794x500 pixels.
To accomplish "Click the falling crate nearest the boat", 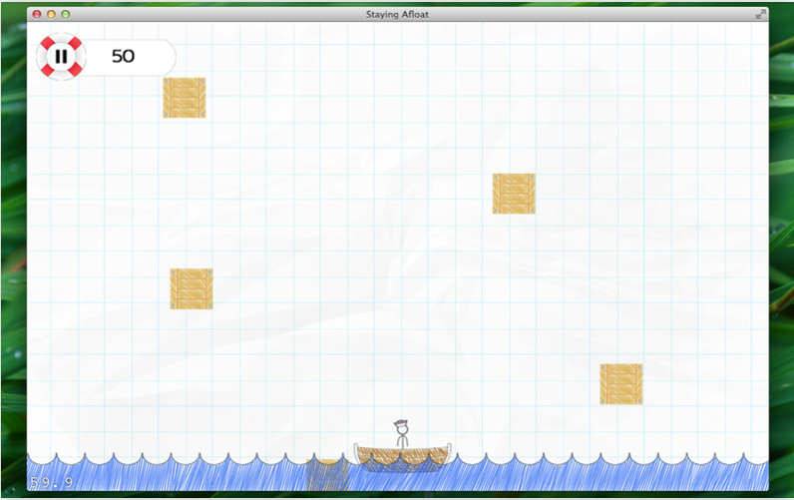I will tap(621, 384).
